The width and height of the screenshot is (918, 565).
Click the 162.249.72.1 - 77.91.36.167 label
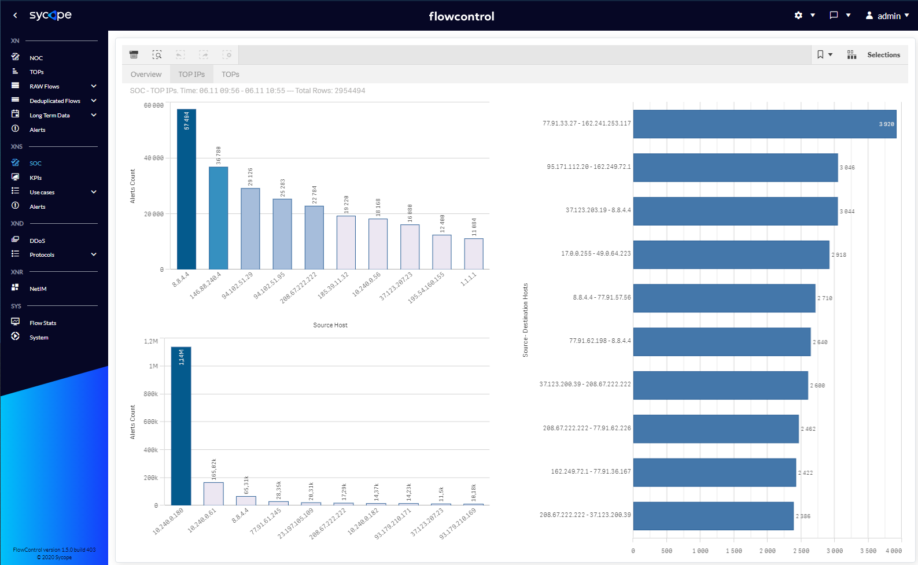pos(591,471)
